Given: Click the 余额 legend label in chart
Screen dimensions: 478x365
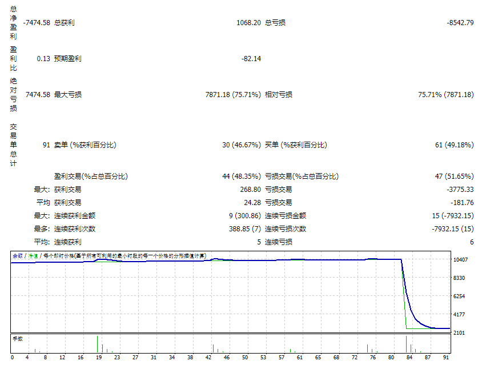Looking at the screenshot, I should [18, 256].
